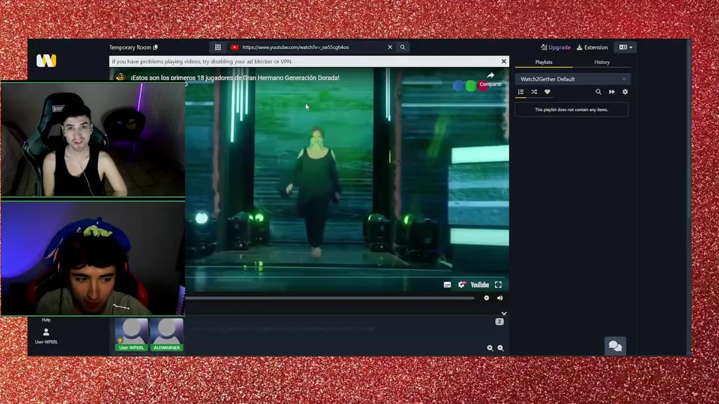Close the user list panel X
The width and height of the screenshot is (719, 404).
[x=504, y=314]
